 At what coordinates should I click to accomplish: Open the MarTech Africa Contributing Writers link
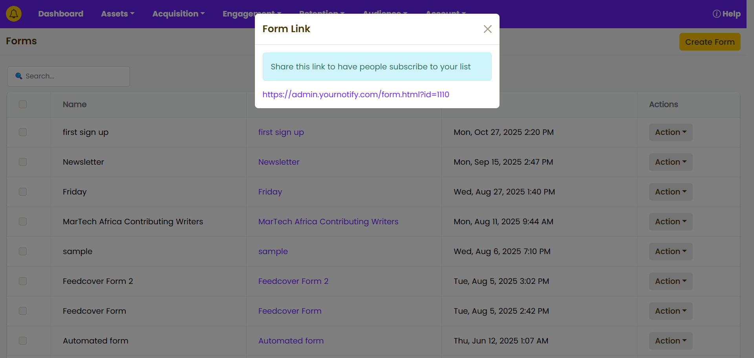(328, 222)
